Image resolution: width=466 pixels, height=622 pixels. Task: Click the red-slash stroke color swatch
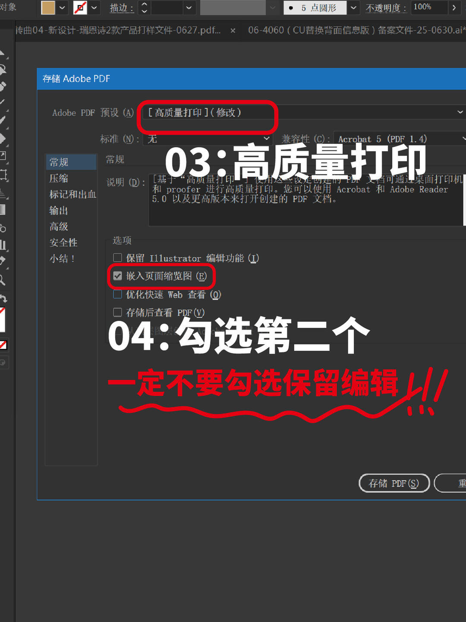click(x=80, y=7)
